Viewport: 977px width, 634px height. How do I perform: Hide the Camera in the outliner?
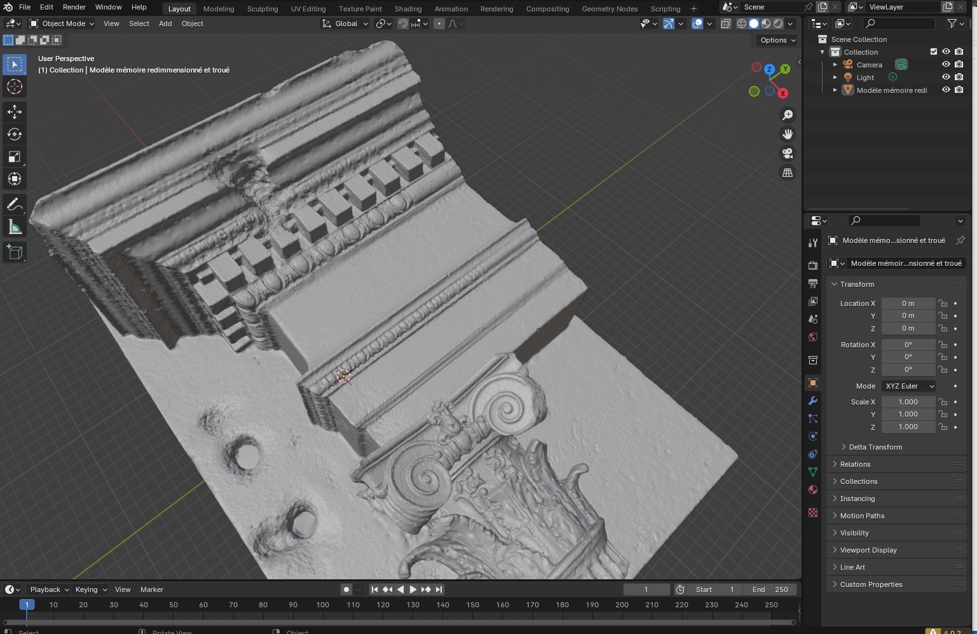pyautogui.click(x=946, y=65)
